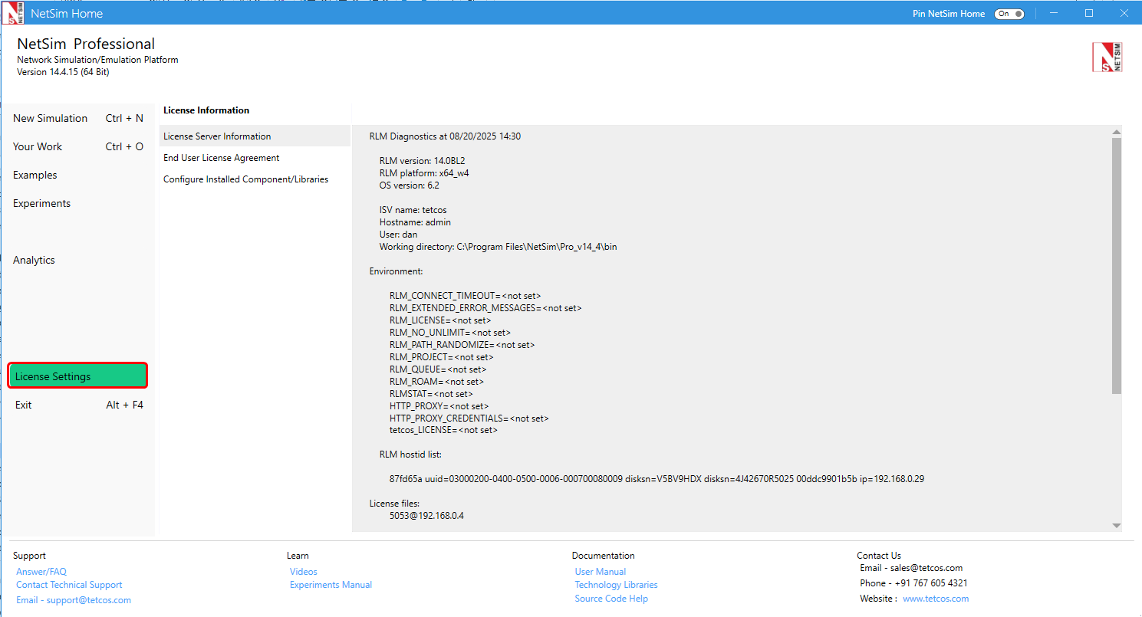Click the support@tetcos.com email link
1142x617 pixels.
click(x=74, y=600)
